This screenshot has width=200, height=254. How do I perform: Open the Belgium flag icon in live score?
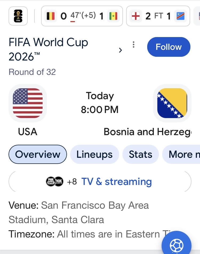51,16
